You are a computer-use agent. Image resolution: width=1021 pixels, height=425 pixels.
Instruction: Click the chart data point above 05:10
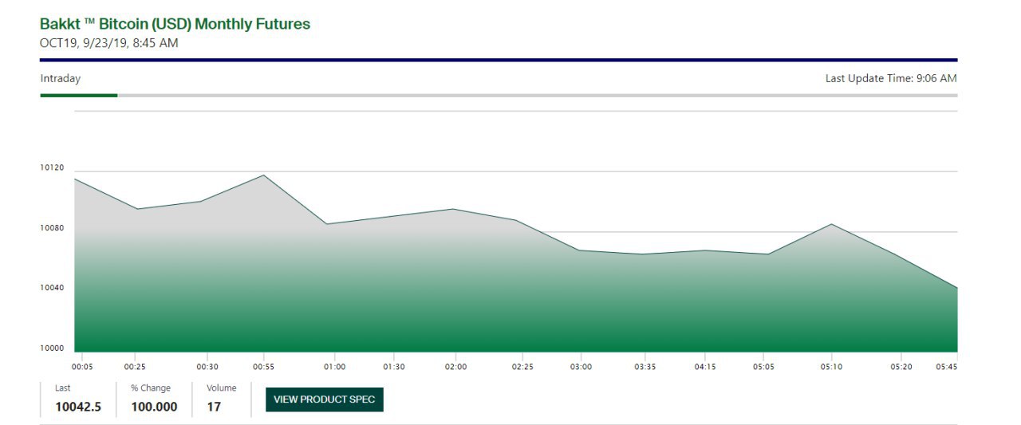(832, 224)
